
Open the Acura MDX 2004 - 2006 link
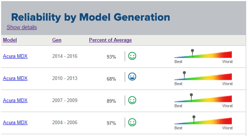point(15,122)
